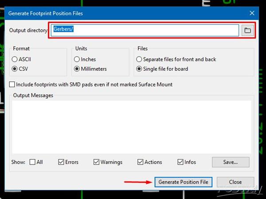266x199 pixels.
Task: Toggle the Infos filter checkbox
Action: (x=180, y=162)
